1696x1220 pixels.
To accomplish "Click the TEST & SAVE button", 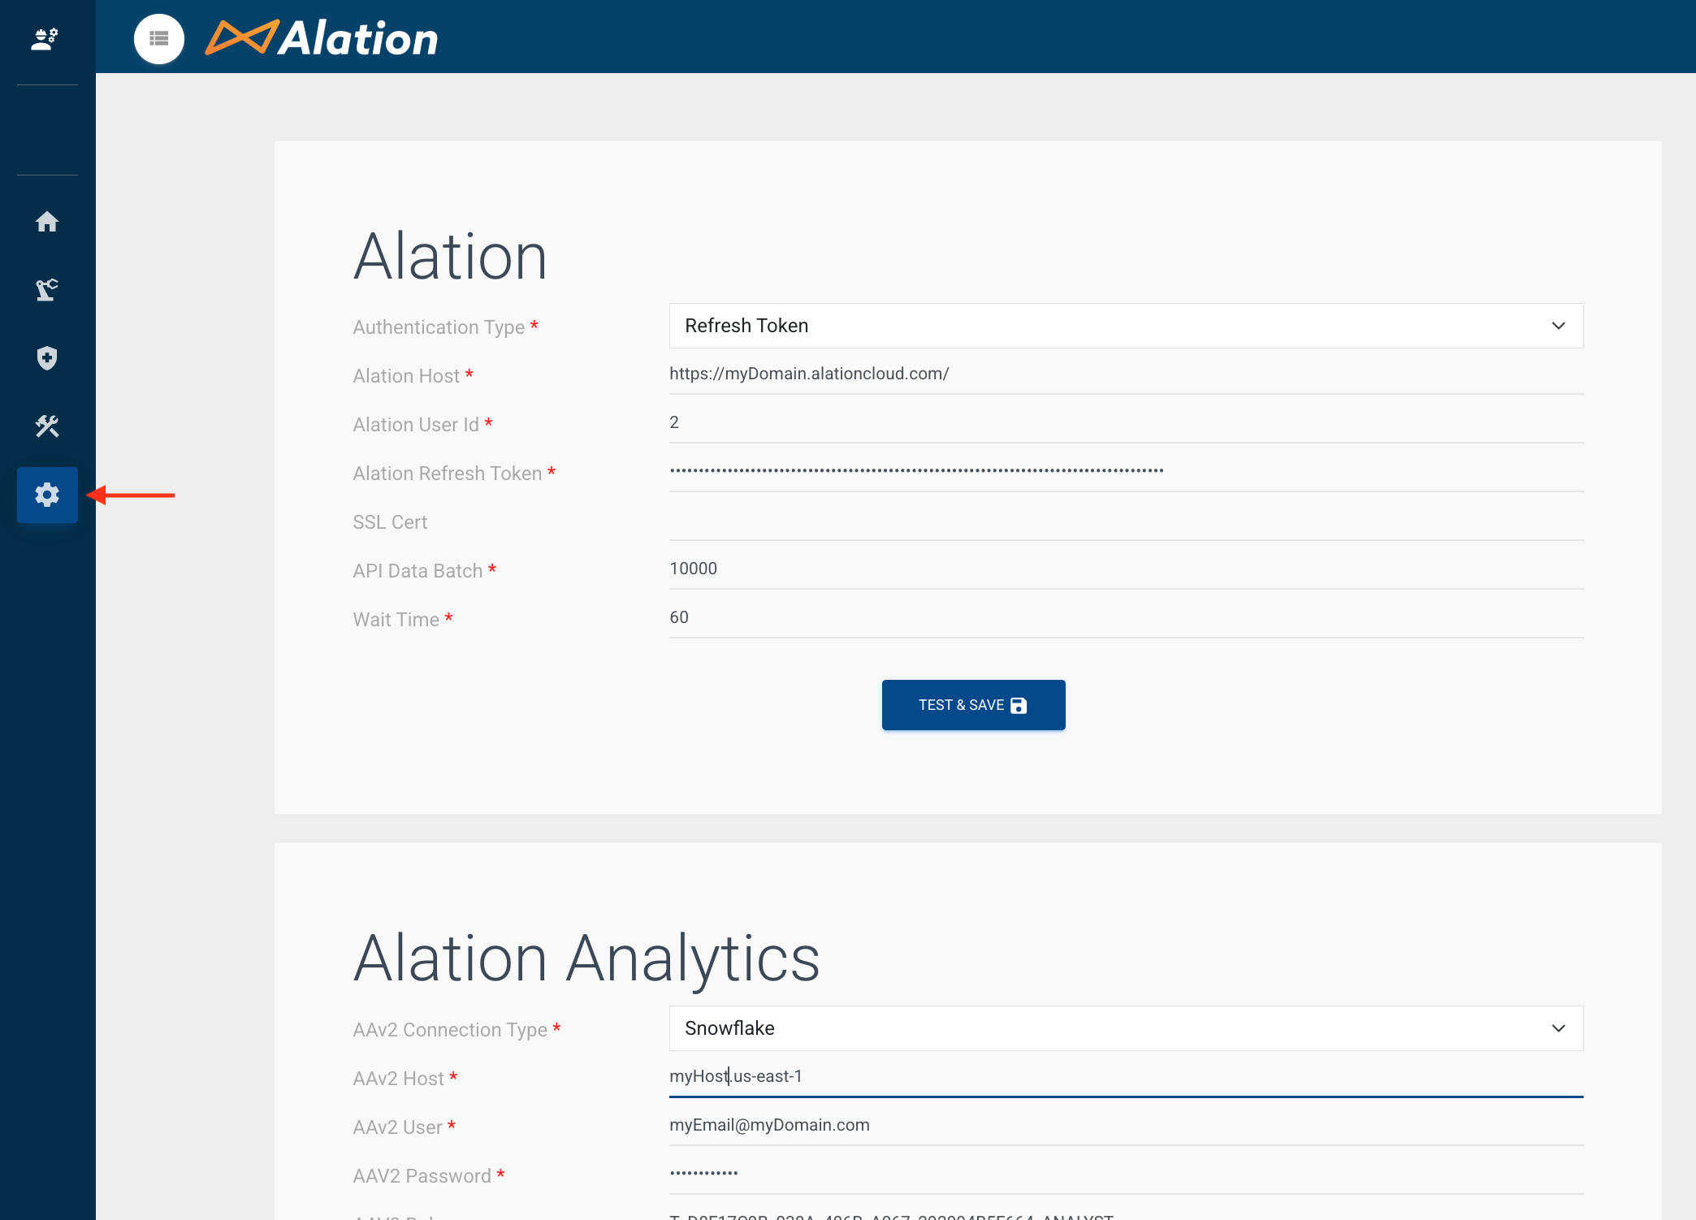I will pyautogui.click(x=973, y=705).
